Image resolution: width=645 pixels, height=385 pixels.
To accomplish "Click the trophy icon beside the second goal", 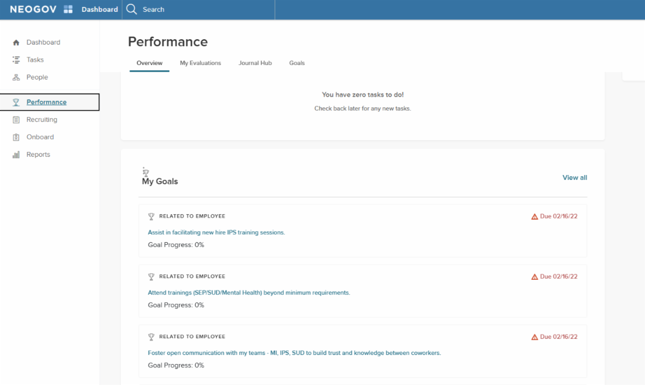I will click(x=151, y=277).
